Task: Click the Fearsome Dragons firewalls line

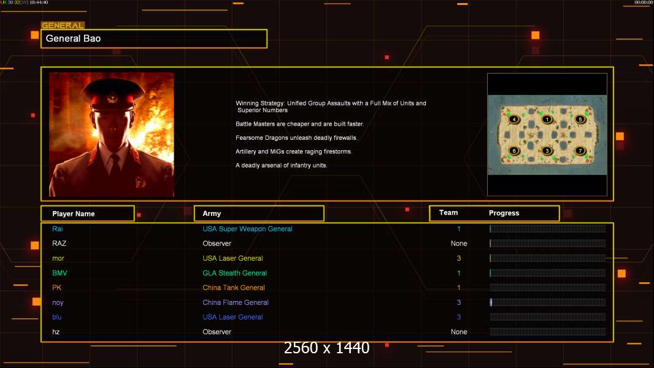Action: pyautogui.click(x=296, y=137)
